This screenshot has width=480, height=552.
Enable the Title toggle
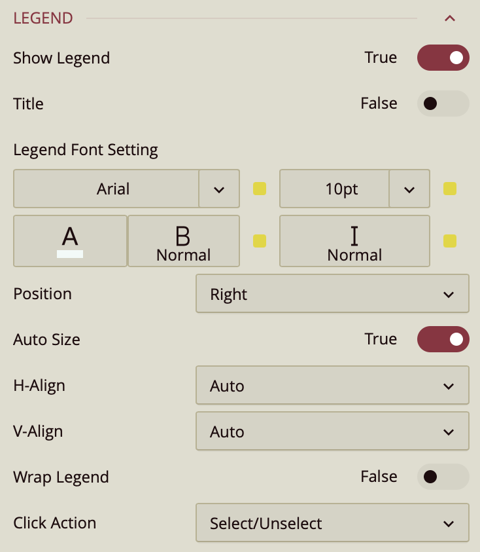tap(443, 103)
